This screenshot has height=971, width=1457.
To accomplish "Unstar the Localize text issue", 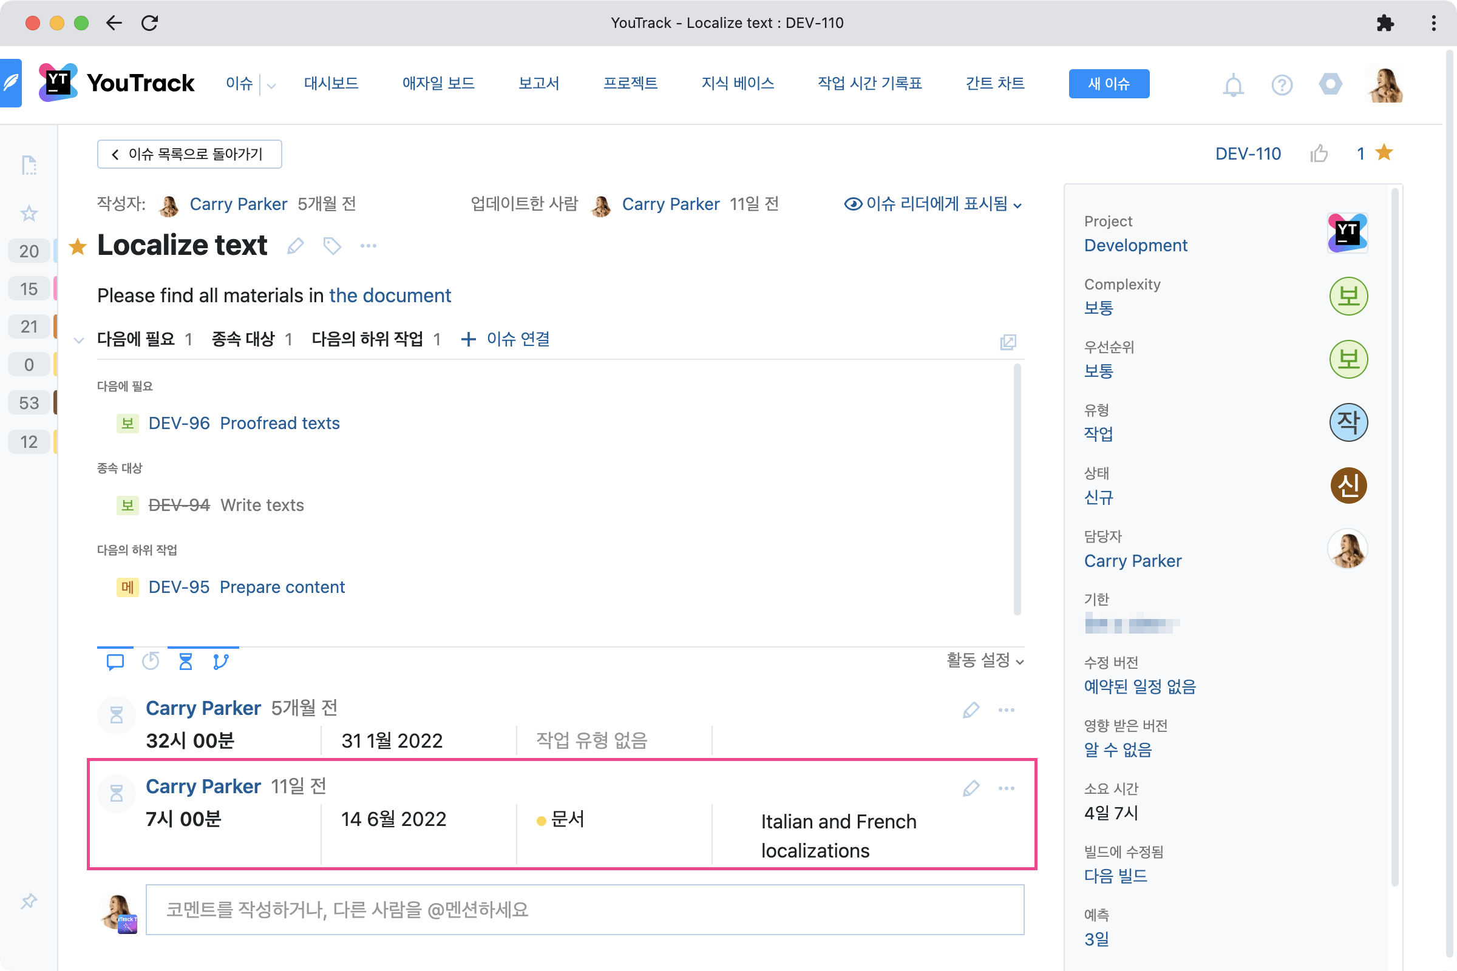I will point(78,246).
